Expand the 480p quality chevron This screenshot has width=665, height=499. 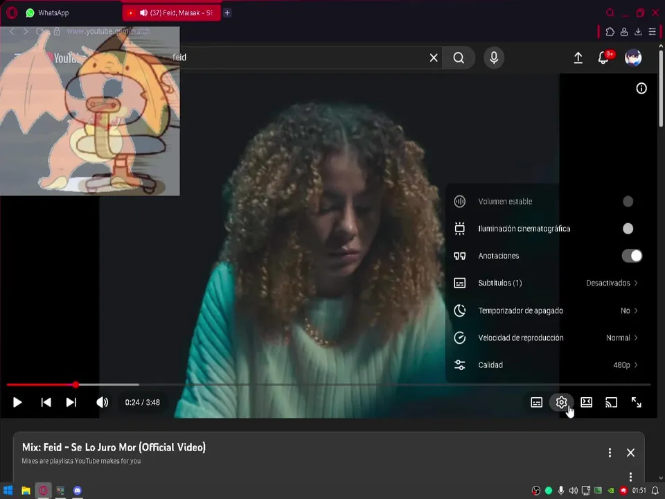pyautogui.click(x=636, y=365)
